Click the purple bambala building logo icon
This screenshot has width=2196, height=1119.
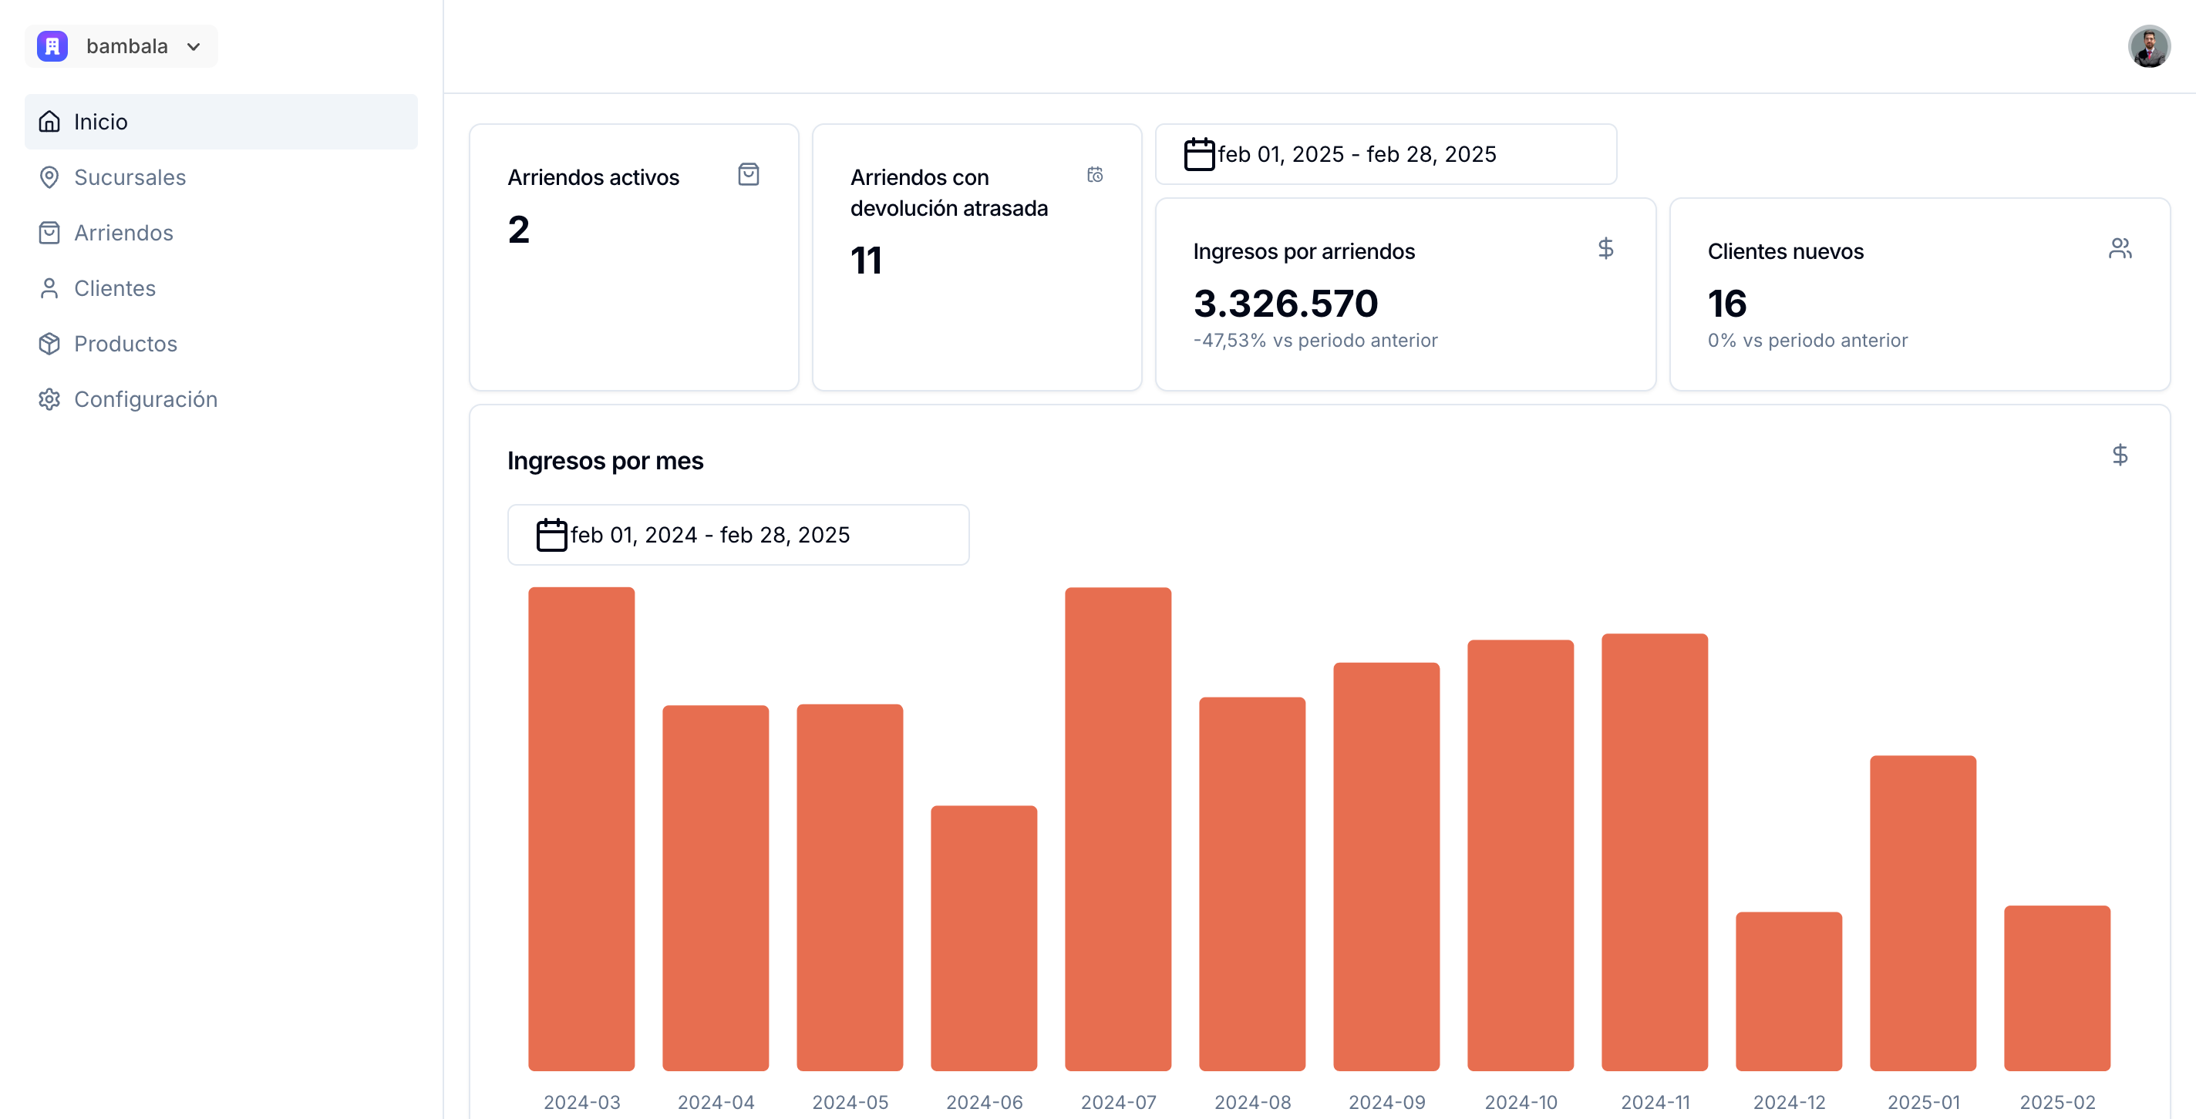52,46
